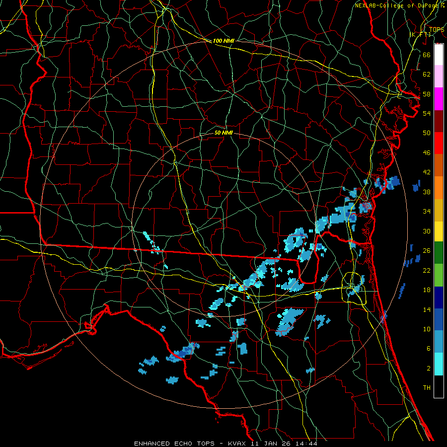Click the white swatch in the tops legend
Viewport: 447px width, 447px height.
pos(439,55)
